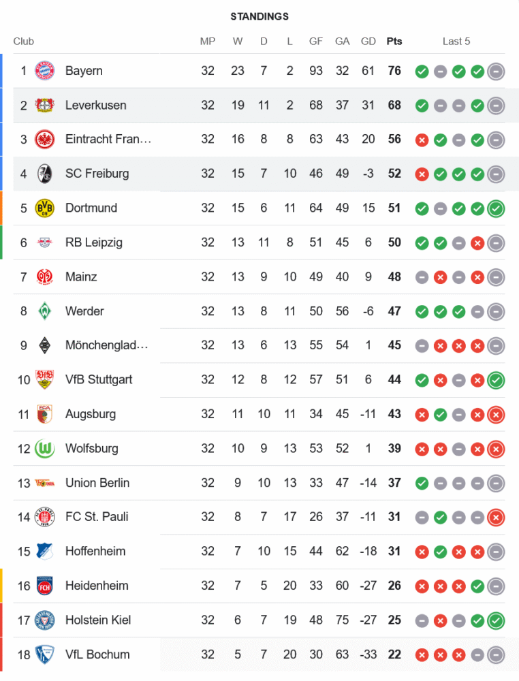Click the Eintracht Frankfurt eagle crest
This screenshot has width=519, height=681.
[x=44, y=140]
